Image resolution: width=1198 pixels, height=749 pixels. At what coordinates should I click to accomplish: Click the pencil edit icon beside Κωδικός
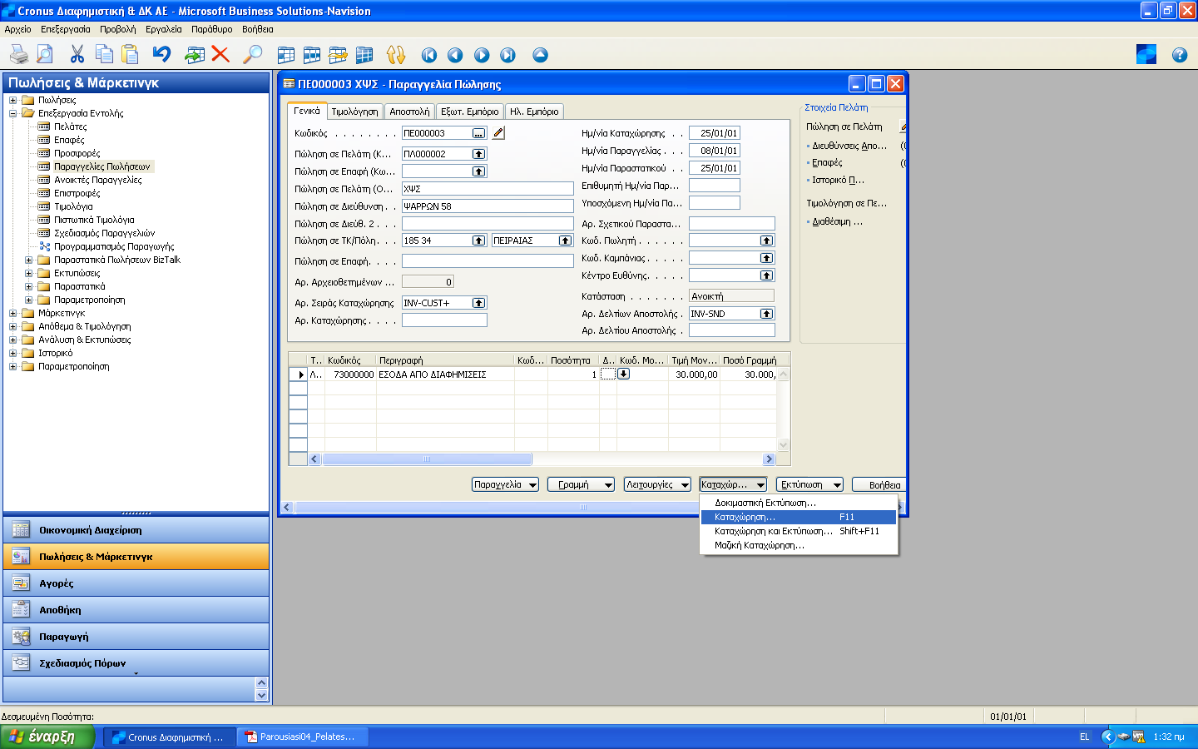point(498,132)
